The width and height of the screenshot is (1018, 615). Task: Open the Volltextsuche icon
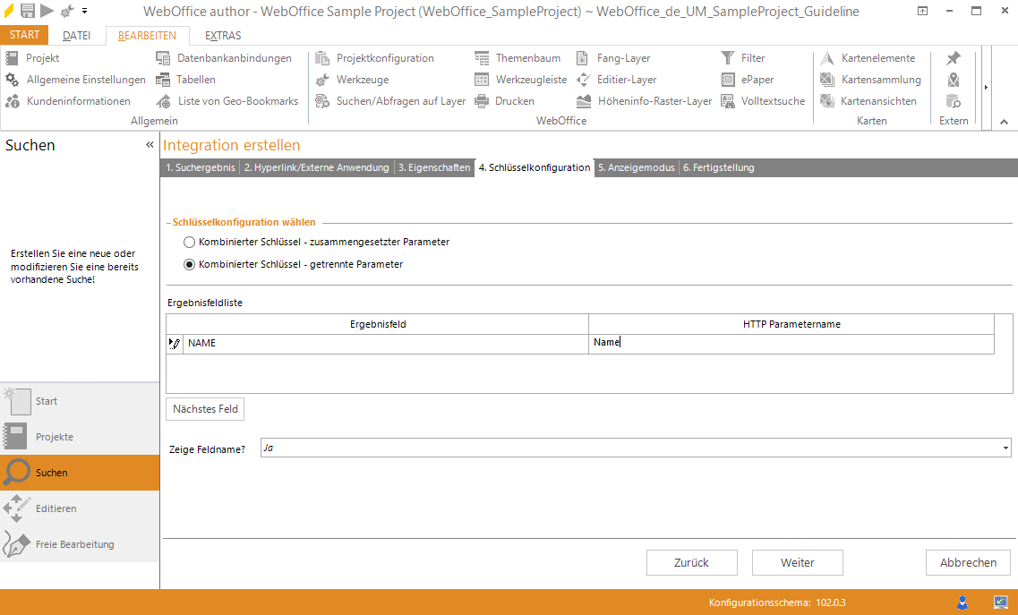coord(727,101)
